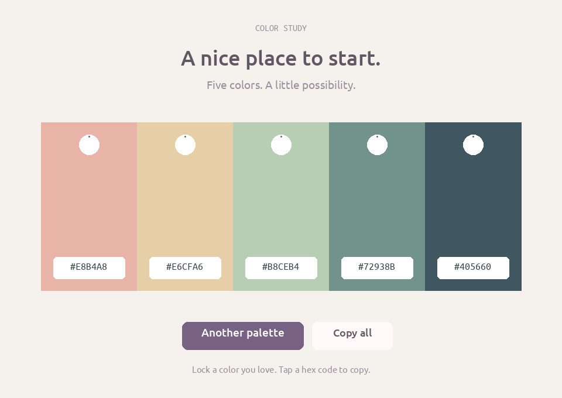Lock the pink #E8B4A8 color with its circle
The width and height of the screenshot is (562, 398).
tap(89, 145)
